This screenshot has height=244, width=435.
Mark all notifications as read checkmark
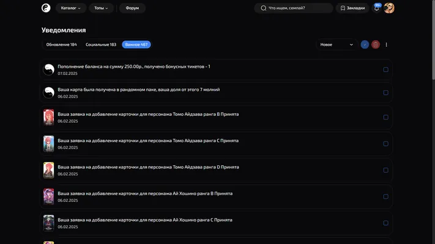tap(365, 45)
